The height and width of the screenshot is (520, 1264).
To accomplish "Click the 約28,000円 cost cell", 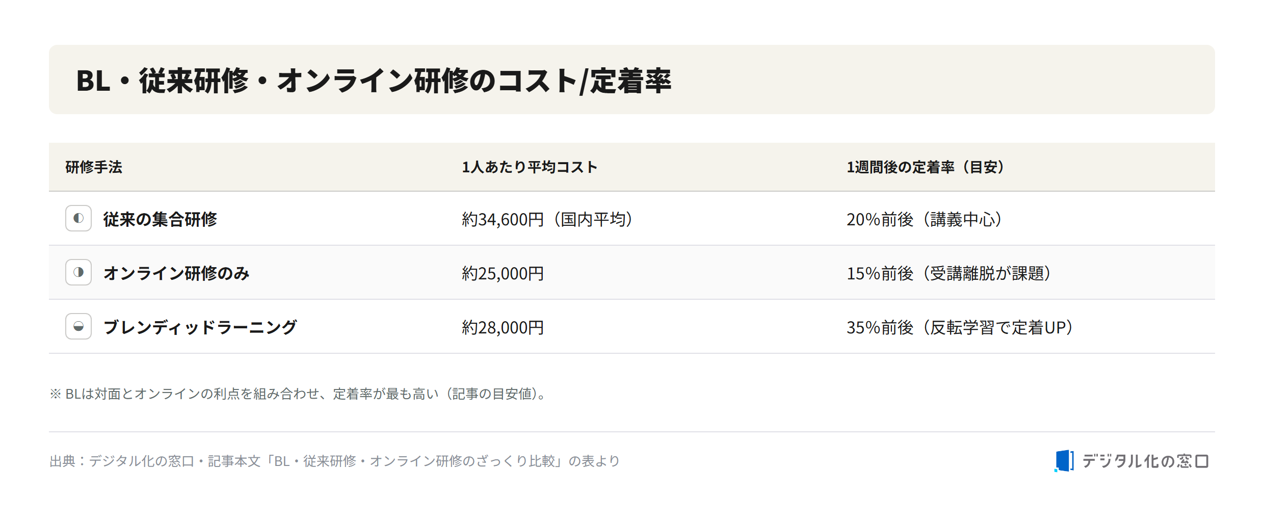I will 503,327.
